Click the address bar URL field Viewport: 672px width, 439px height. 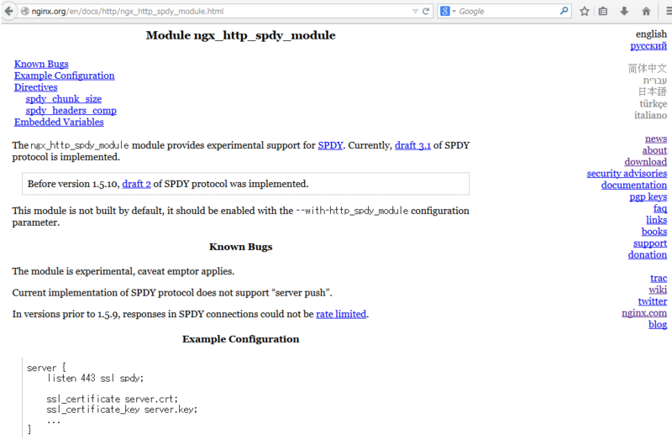(x=218, y=11)
